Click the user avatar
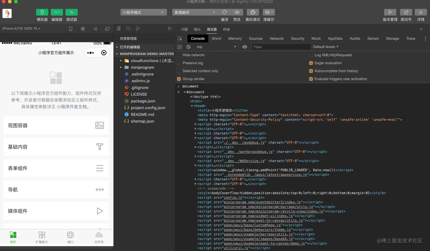 (x=7, y=13)
